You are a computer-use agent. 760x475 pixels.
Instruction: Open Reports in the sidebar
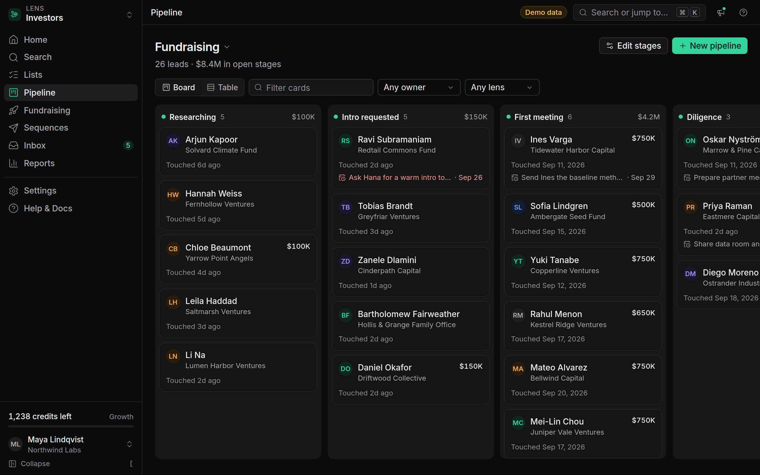[71, 163]
